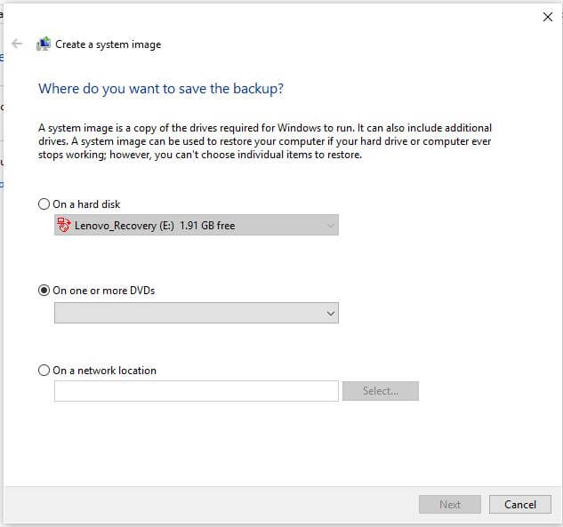563x527 pixels.
Task: Cancel the system image wizard
Action: [520, 505]
